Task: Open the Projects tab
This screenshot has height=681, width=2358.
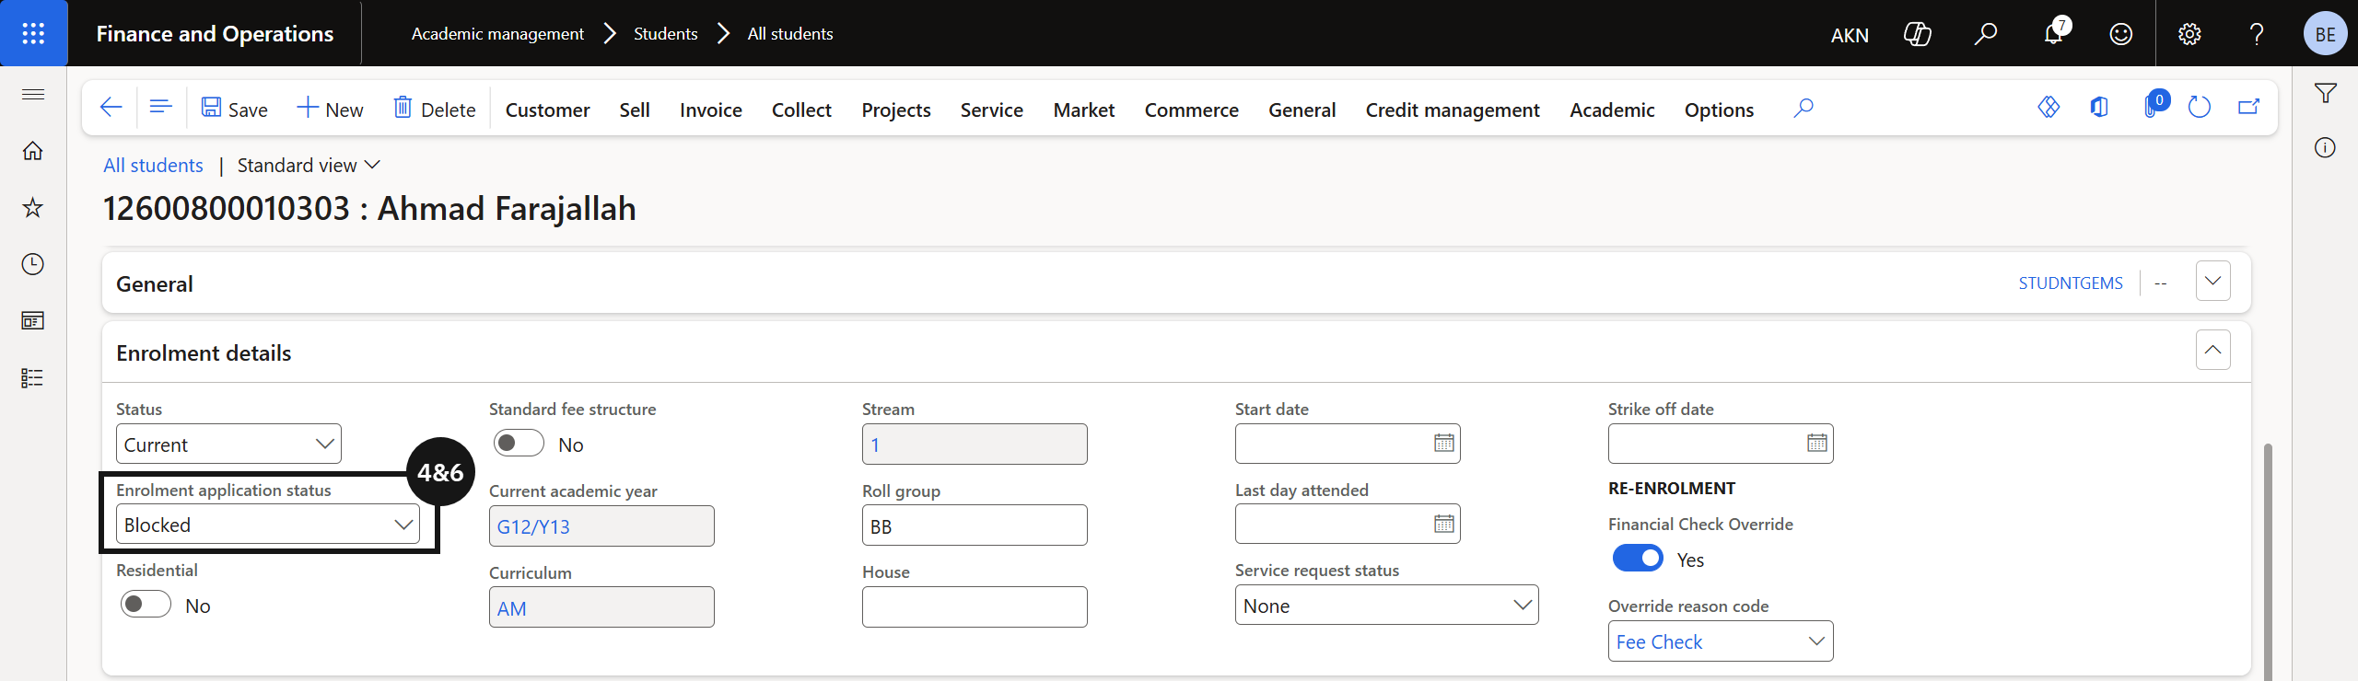Action: click(895, 110)
